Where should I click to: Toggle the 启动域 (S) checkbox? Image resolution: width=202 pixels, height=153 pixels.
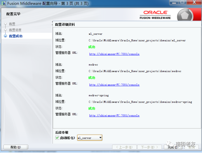point(57,138)
